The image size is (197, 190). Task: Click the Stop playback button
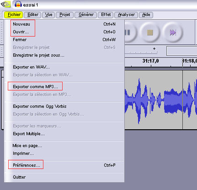(150, 32)
